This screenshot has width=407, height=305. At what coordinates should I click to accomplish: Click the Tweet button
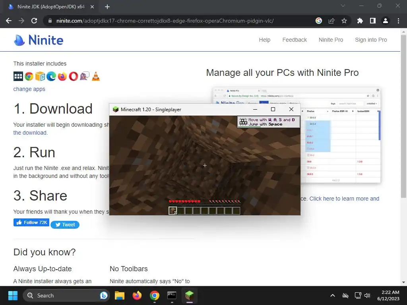tap(65, 225)
